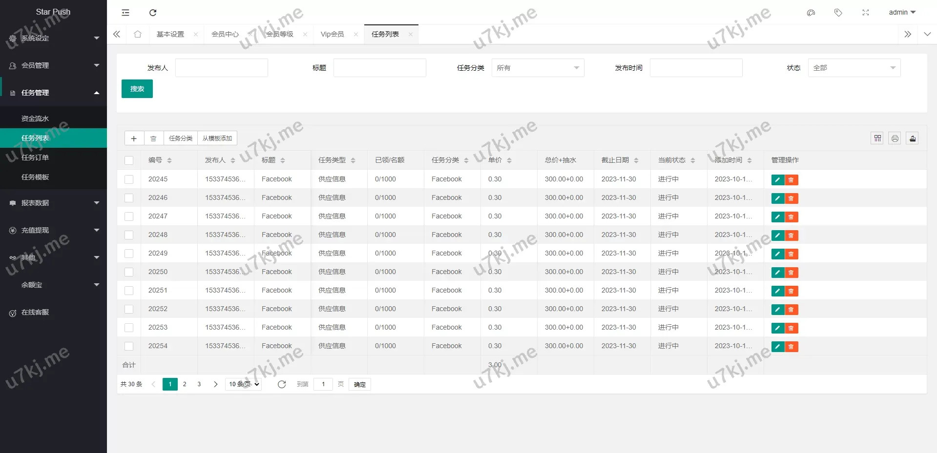Select the checkbox for row 20252

pos(129,309)
